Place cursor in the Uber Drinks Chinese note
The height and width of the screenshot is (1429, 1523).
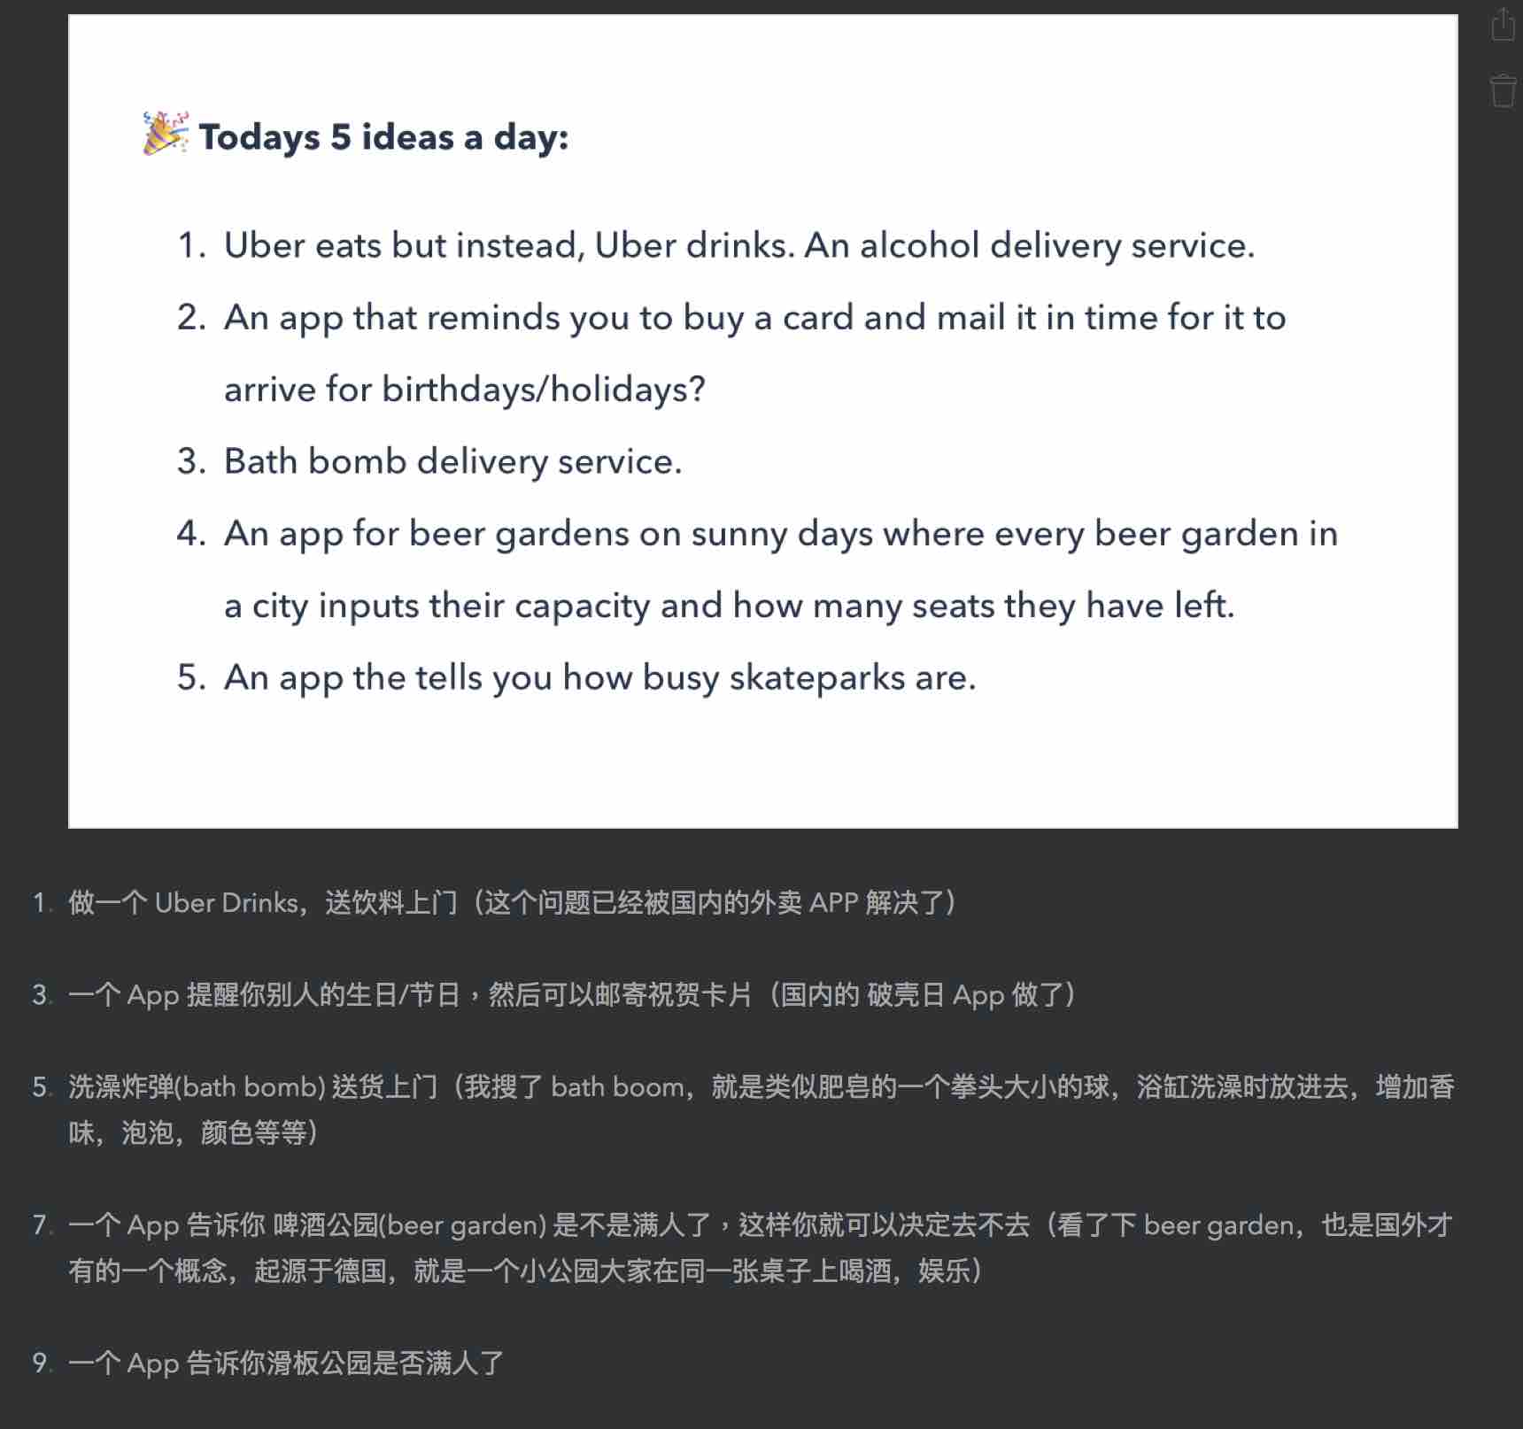pyautogui.click(x=513, y=903)
